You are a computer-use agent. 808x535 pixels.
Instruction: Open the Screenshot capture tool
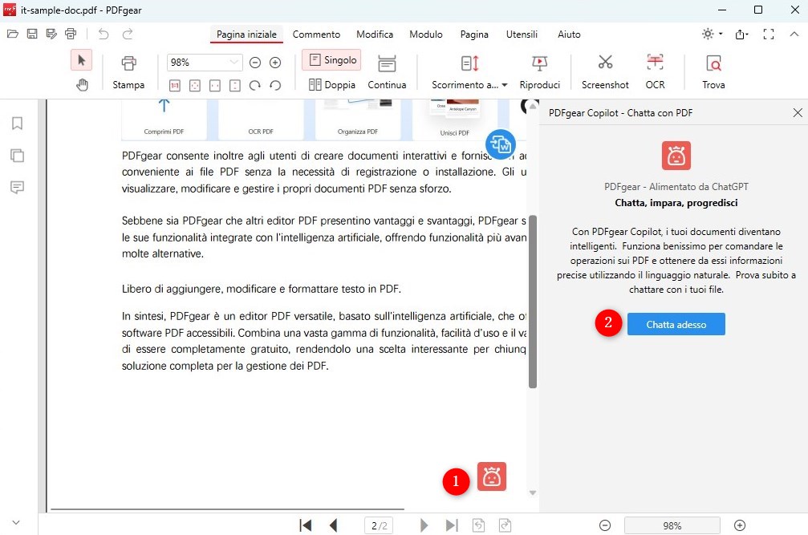[x=604, y=71]
